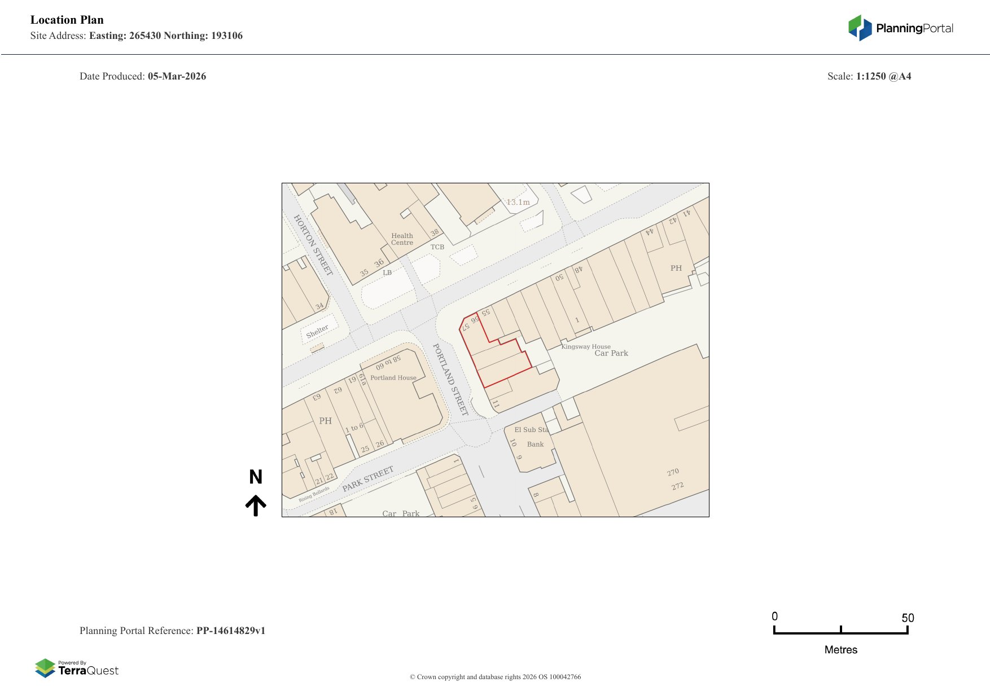Select the Portland House building label

393,378
